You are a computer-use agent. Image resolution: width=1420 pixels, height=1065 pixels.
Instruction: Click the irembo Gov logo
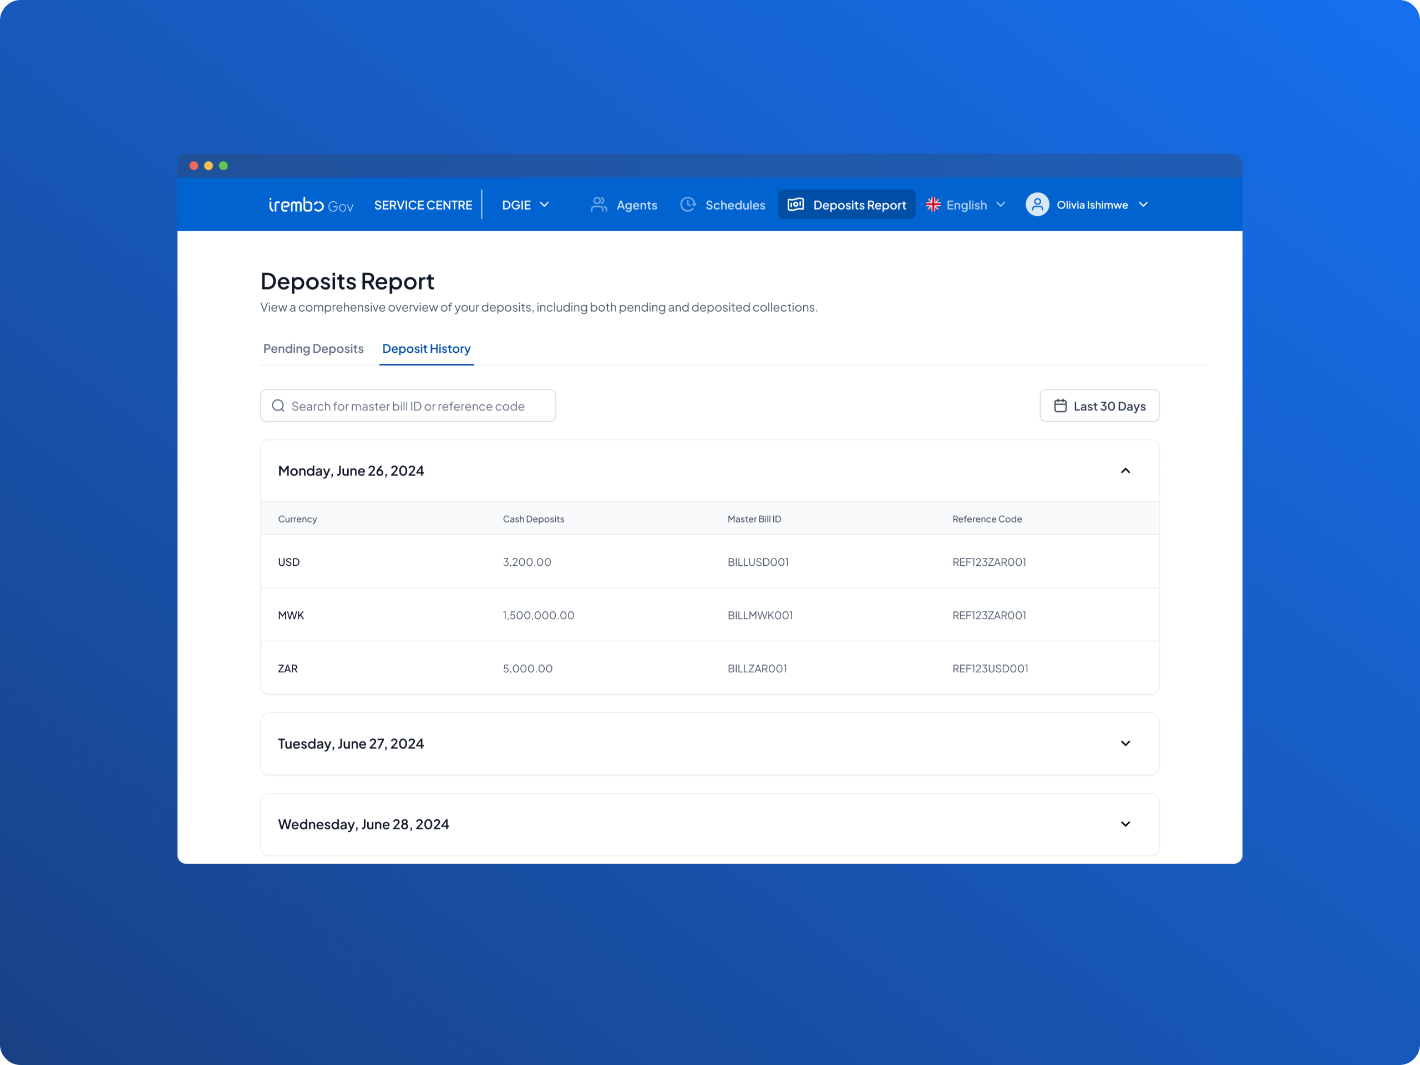(311, 205)
